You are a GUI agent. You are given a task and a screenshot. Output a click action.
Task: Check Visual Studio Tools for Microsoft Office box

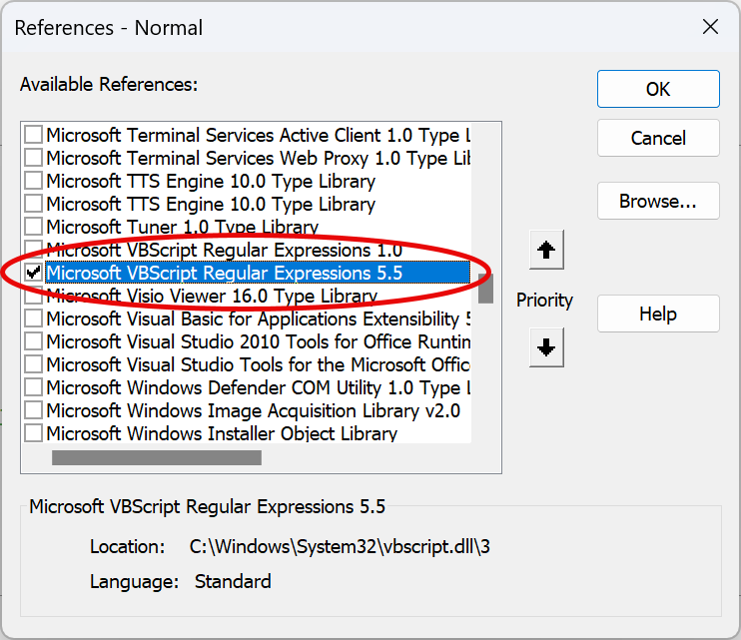[x=34, y=364]
